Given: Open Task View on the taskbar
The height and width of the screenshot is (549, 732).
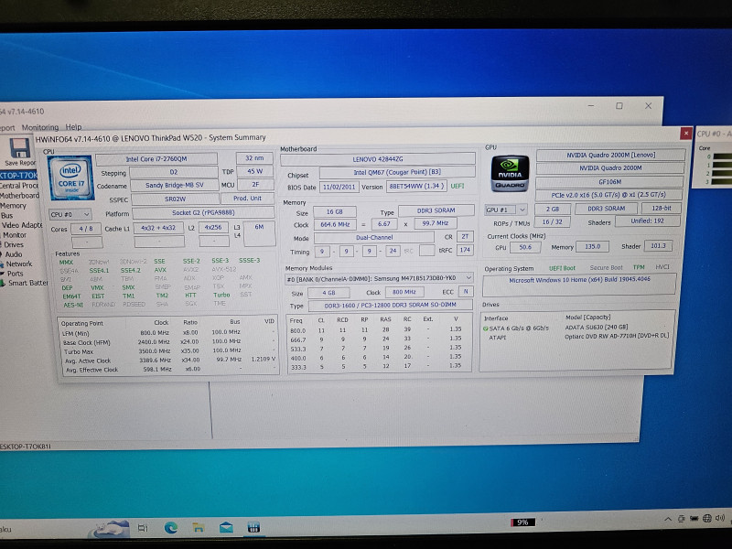Looking at the screenshot, I should (x=143, y=528).
